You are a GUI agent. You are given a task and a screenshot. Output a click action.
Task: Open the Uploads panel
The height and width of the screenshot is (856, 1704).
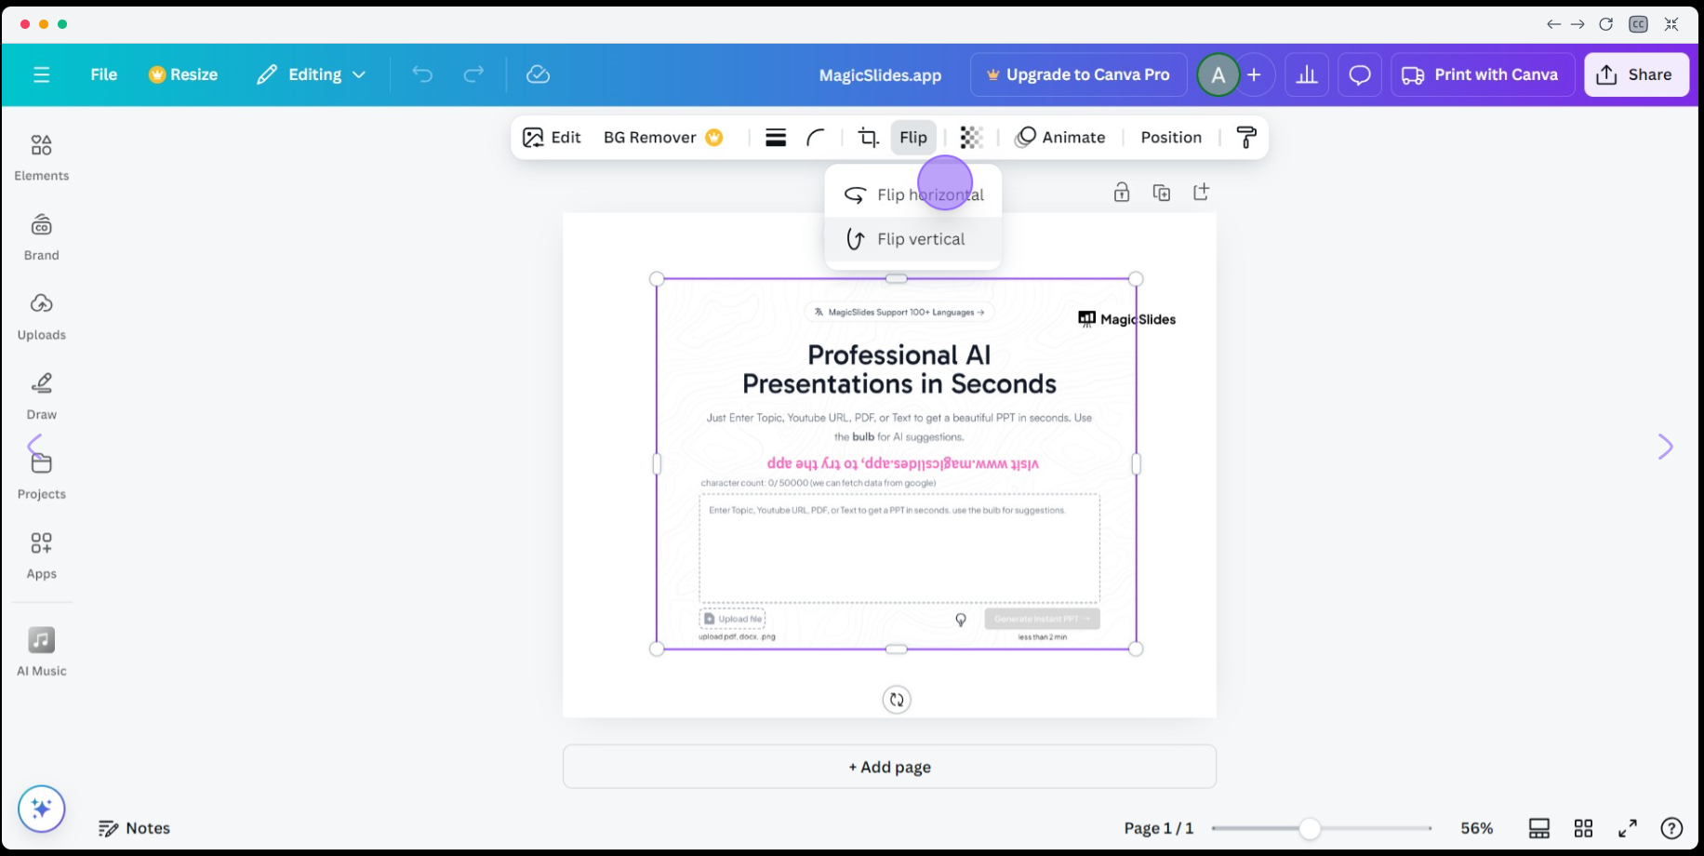pos(42,316)
